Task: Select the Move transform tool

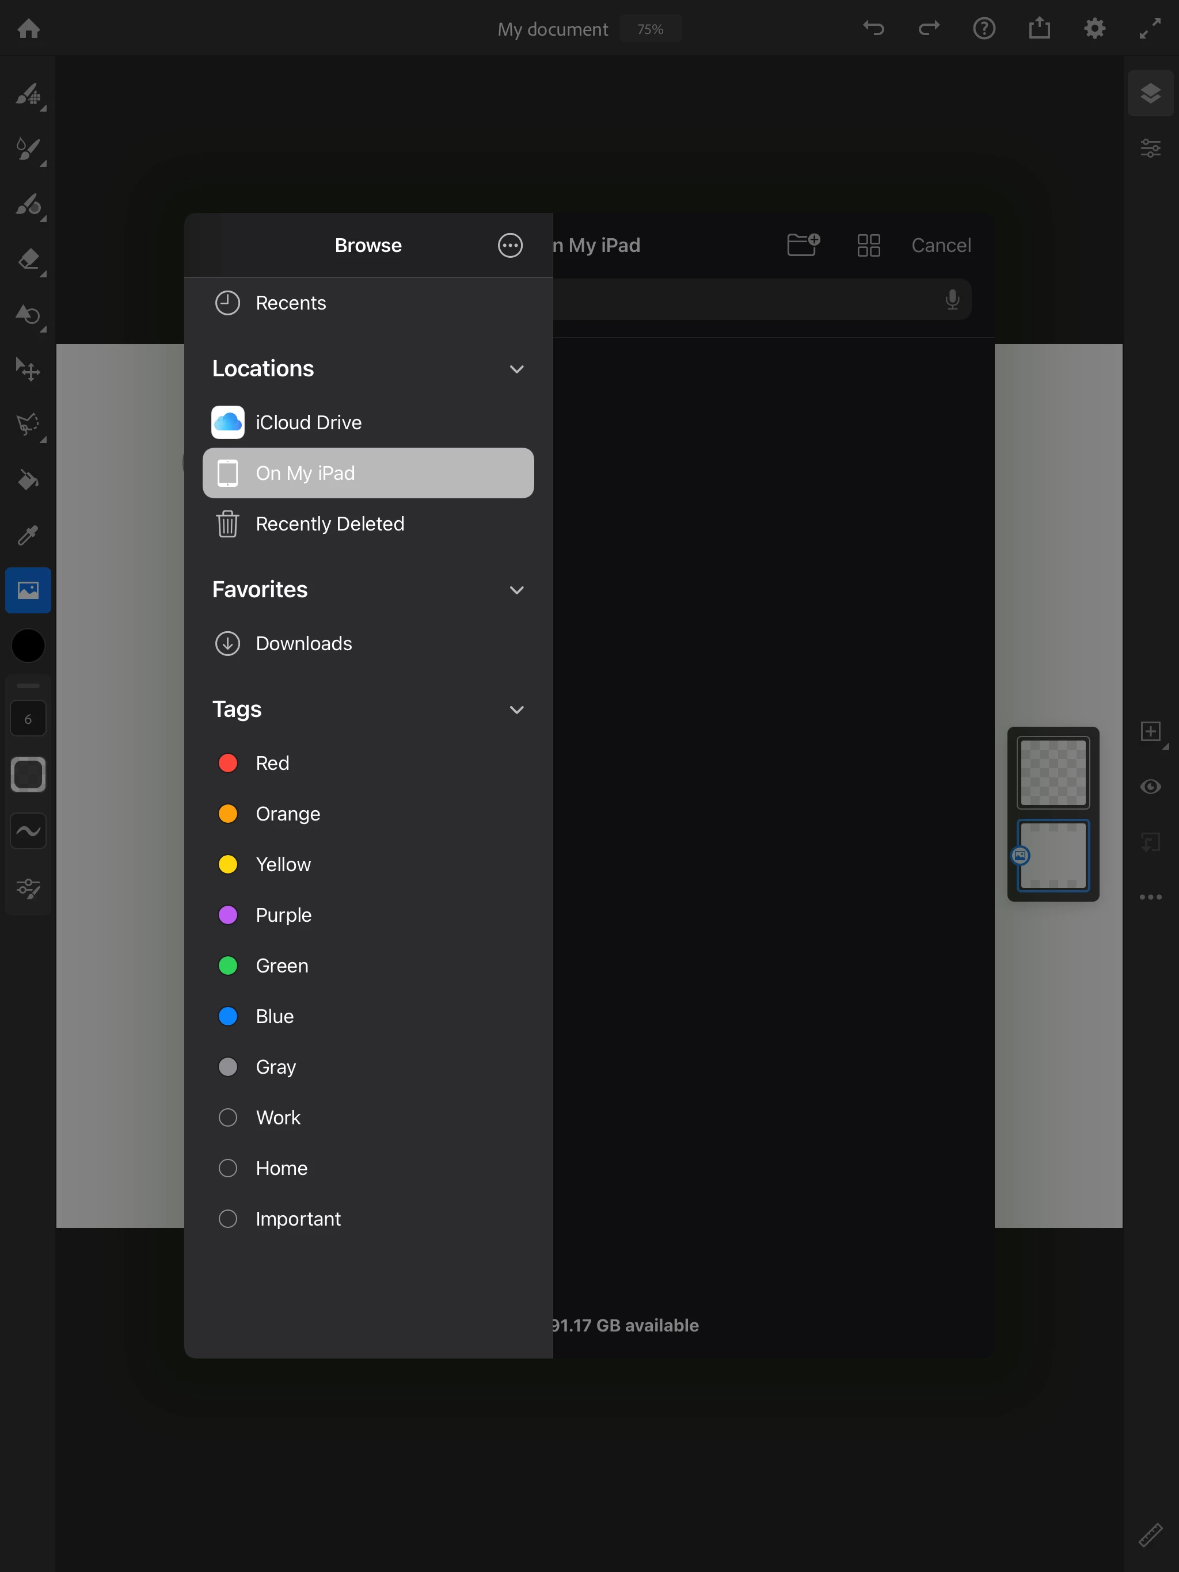Action: (x=28, y=369)
